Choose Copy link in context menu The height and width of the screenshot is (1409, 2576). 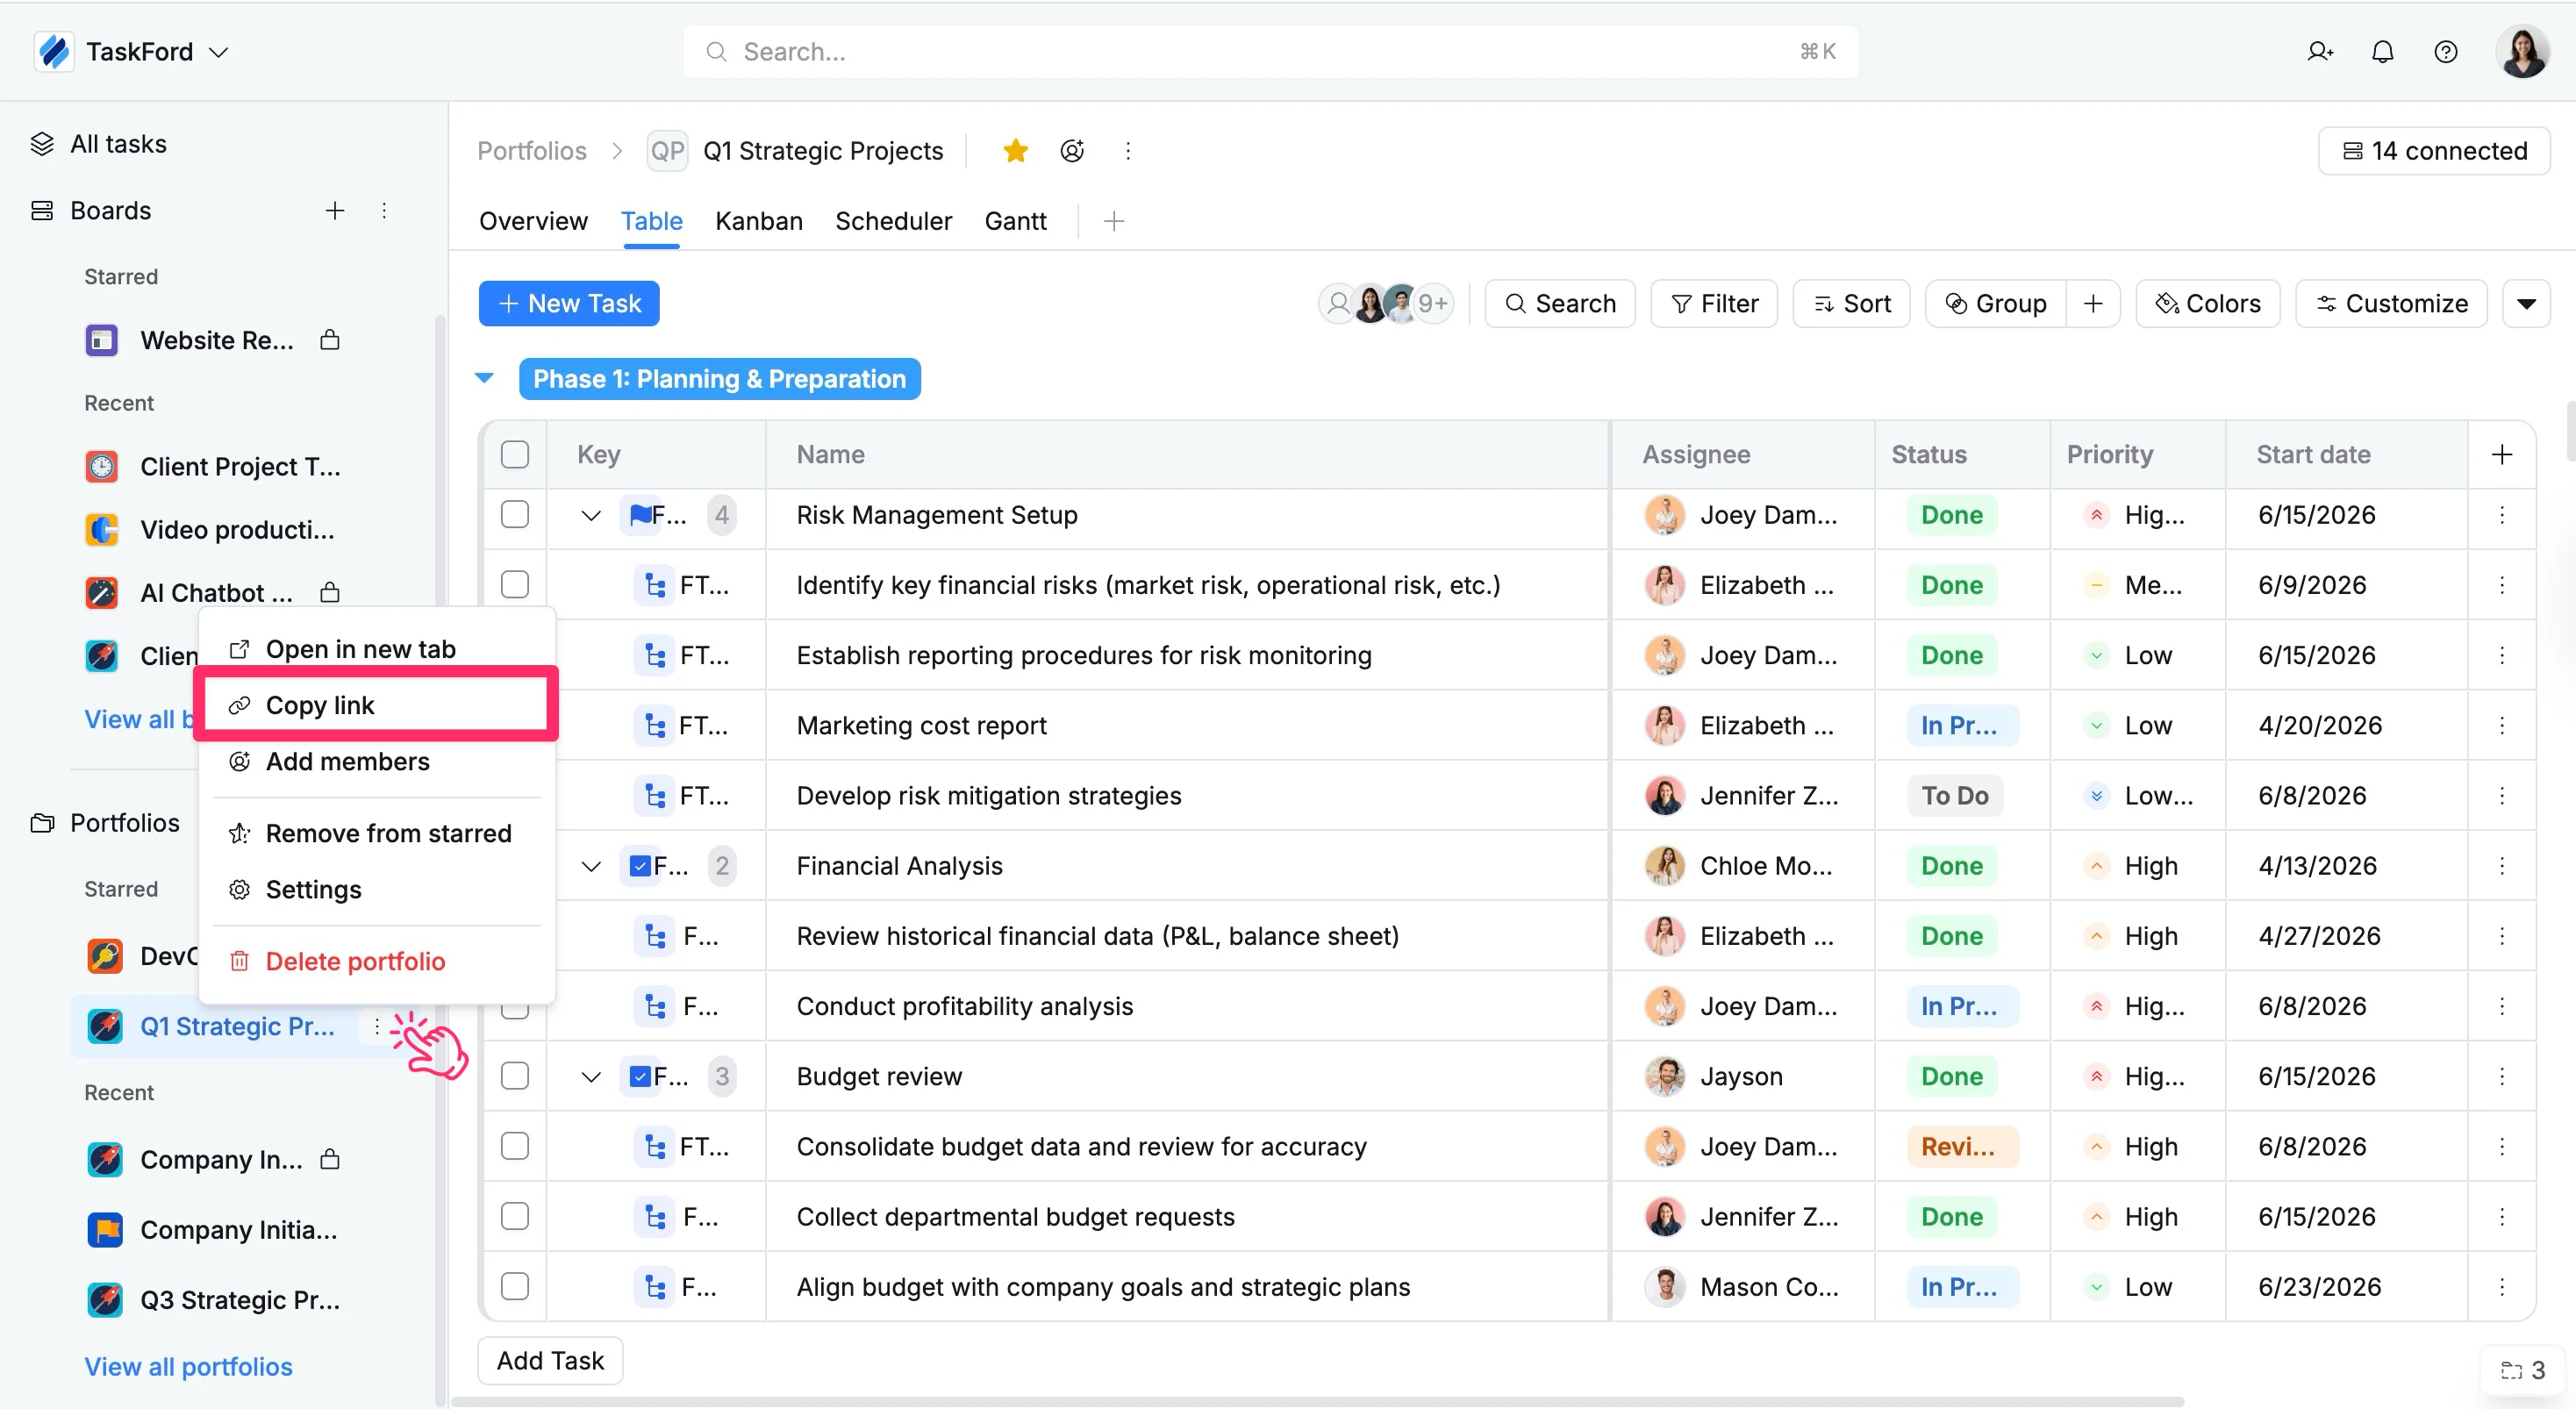pyautogui.click(x=377, y=706)
